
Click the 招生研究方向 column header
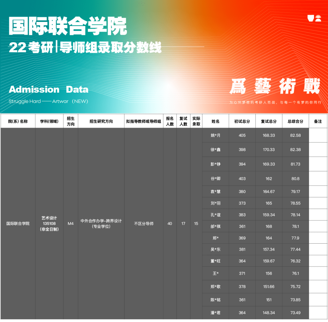(x=101, y=121)
